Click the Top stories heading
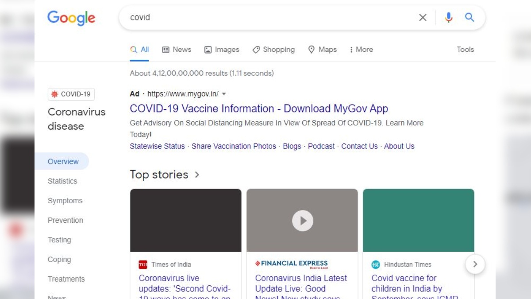Screen dimensions: 531x299 (159, 175)
